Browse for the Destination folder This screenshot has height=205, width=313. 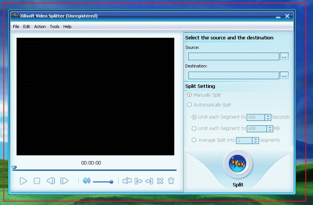pos(284,75)
